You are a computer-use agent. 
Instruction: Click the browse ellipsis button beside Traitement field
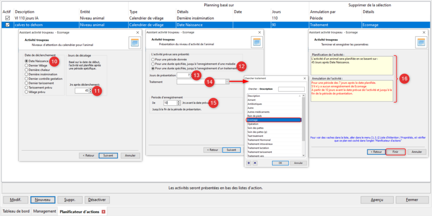click(227, 82)
